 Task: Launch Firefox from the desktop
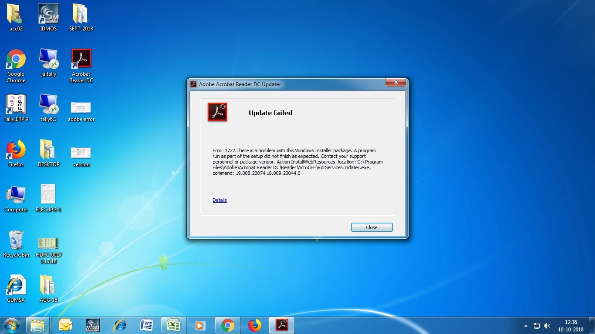pos(16,154)
